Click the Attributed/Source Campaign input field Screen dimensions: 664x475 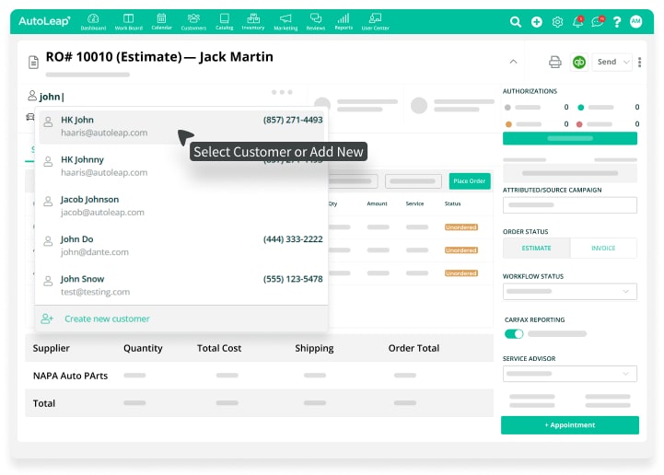click(569, 205)
